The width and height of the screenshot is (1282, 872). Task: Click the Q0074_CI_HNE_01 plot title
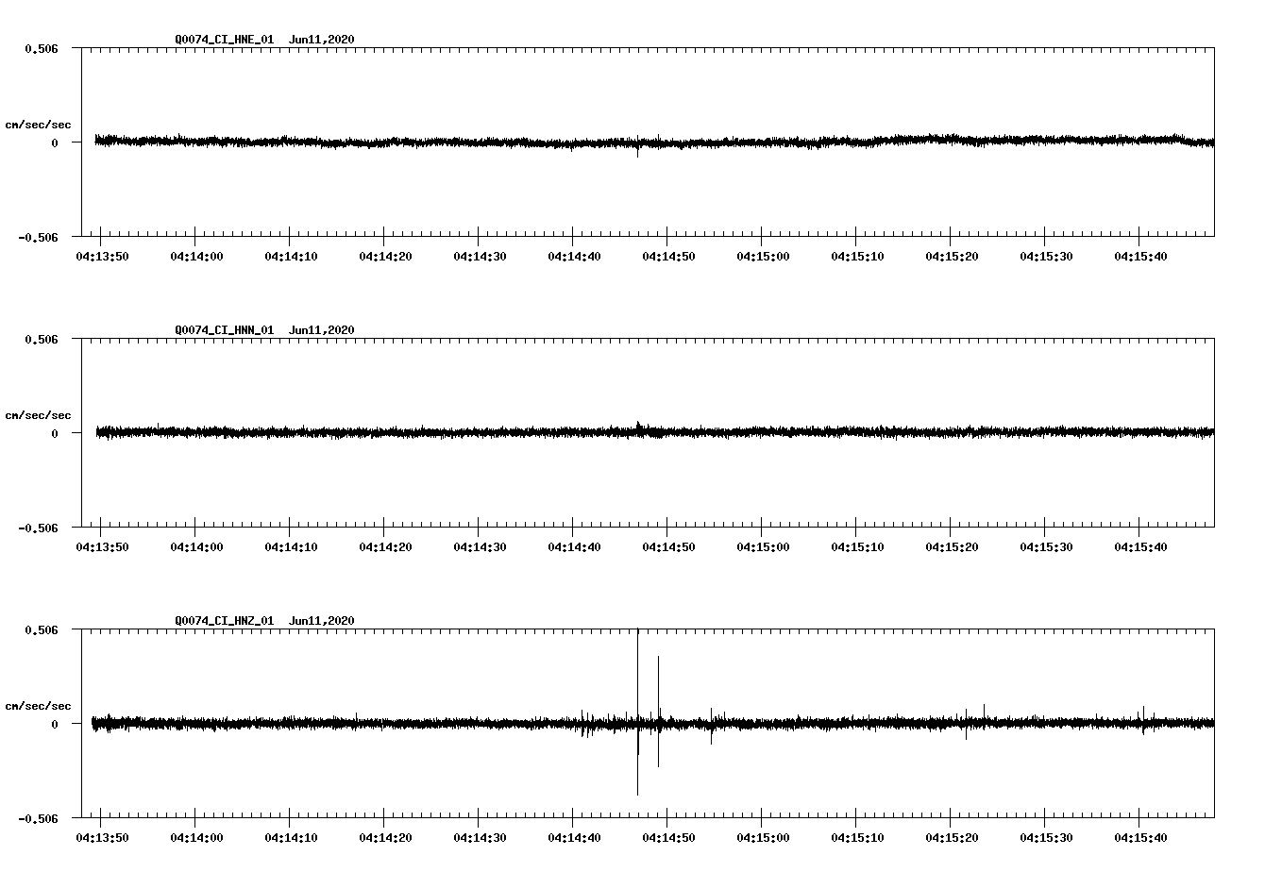pyautogui.click(x=264, y=40)
